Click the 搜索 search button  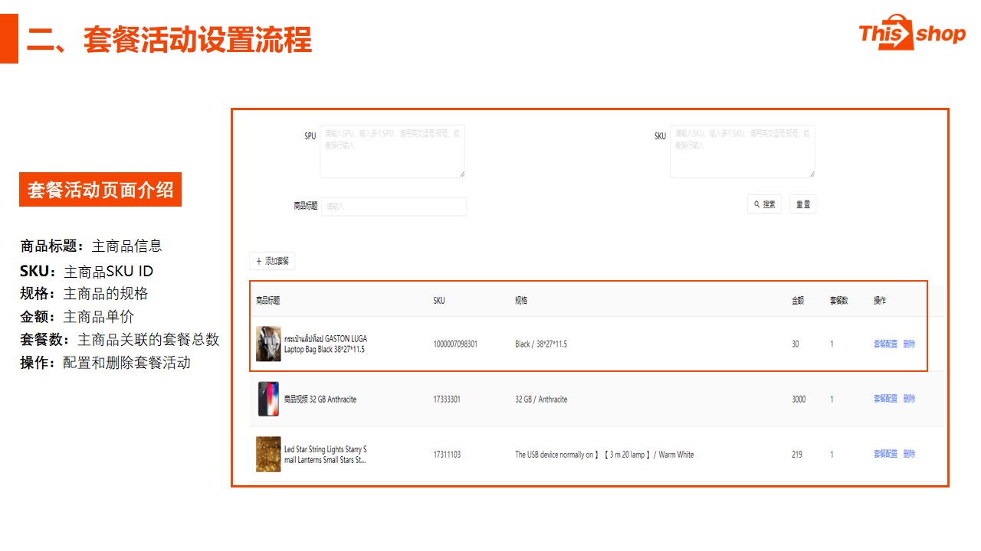pyautogui.click(x=765, y=204)
